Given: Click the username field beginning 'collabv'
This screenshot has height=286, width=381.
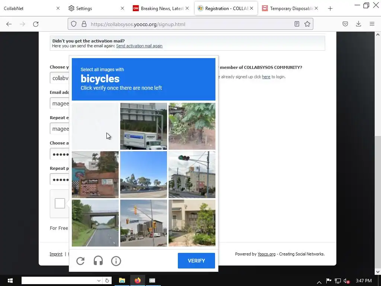Looking at the screenshot, I should point(60,78).
